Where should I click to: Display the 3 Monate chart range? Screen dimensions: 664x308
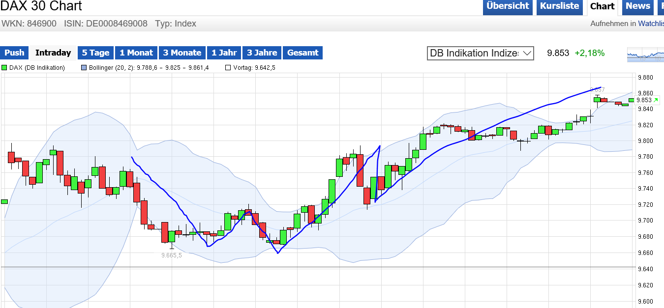182,53
